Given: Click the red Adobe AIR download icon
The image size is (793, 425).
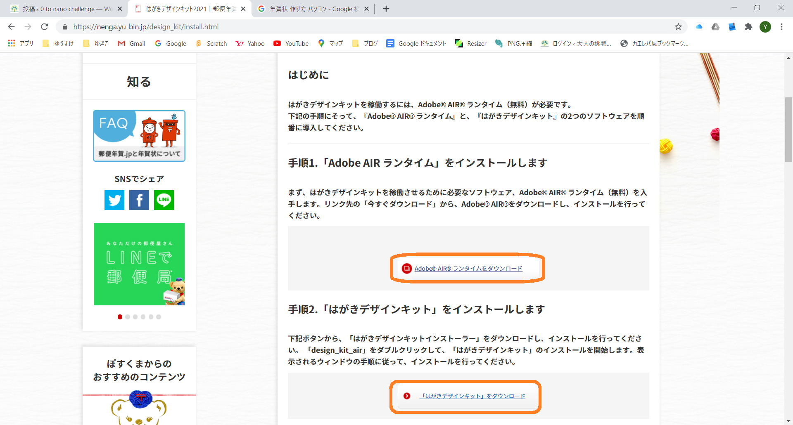Looking at the screenshot, I should point(407,269).
